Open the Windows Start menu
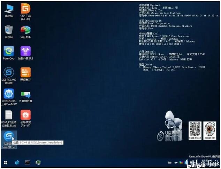The height and width of the screenshot is (169, 221). pos(5,162)
